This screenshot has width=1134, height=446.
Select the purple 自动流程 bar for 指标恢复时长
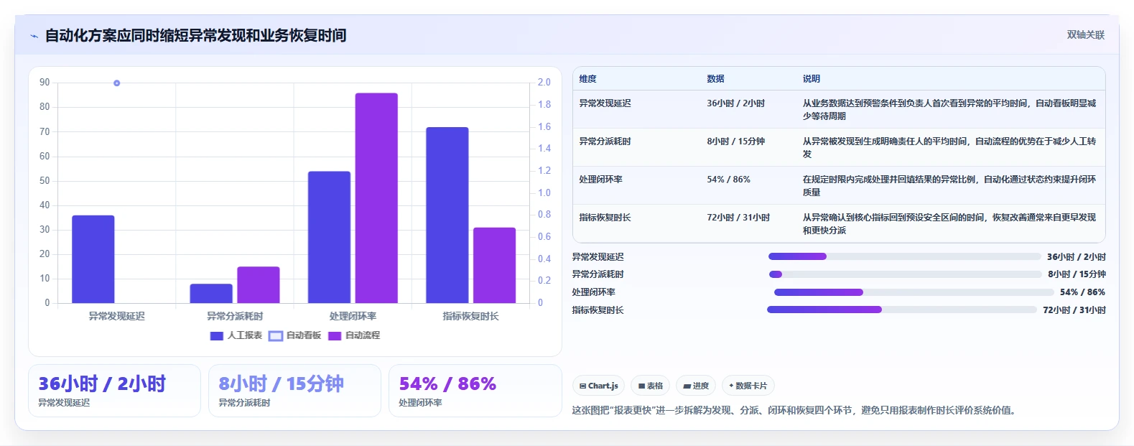point(494,265)
